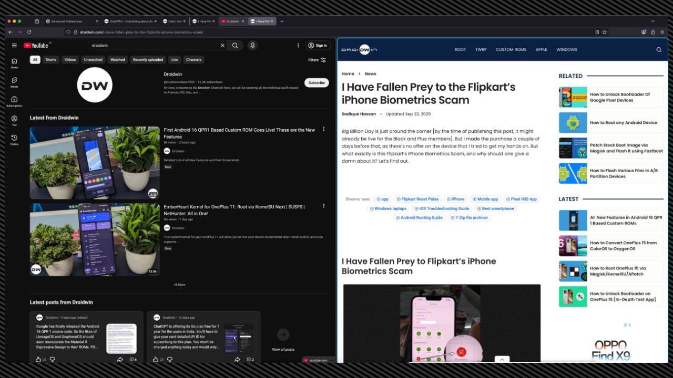Image resolution: width=673 pixels, height=378 pixels.
Task: Like the ChatGPT Go plan post
Action: (x=155, y=360)
